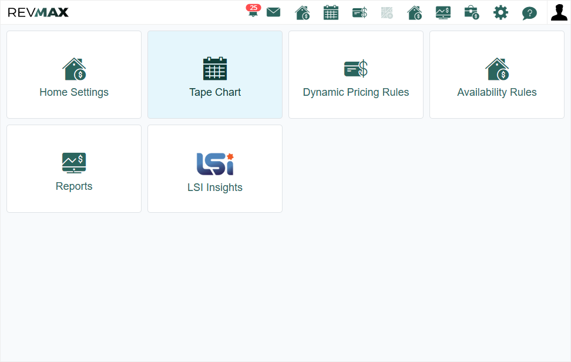571x362 pixels.
Task: Open the Dynamic Pricing Rules card
Action: [356, 75]
